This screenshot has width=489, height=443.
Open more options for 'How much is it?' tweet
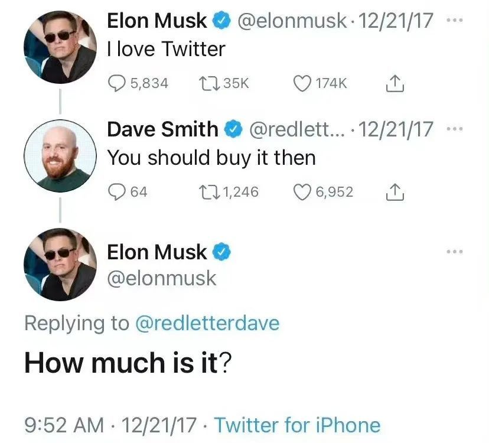[455, 252]
